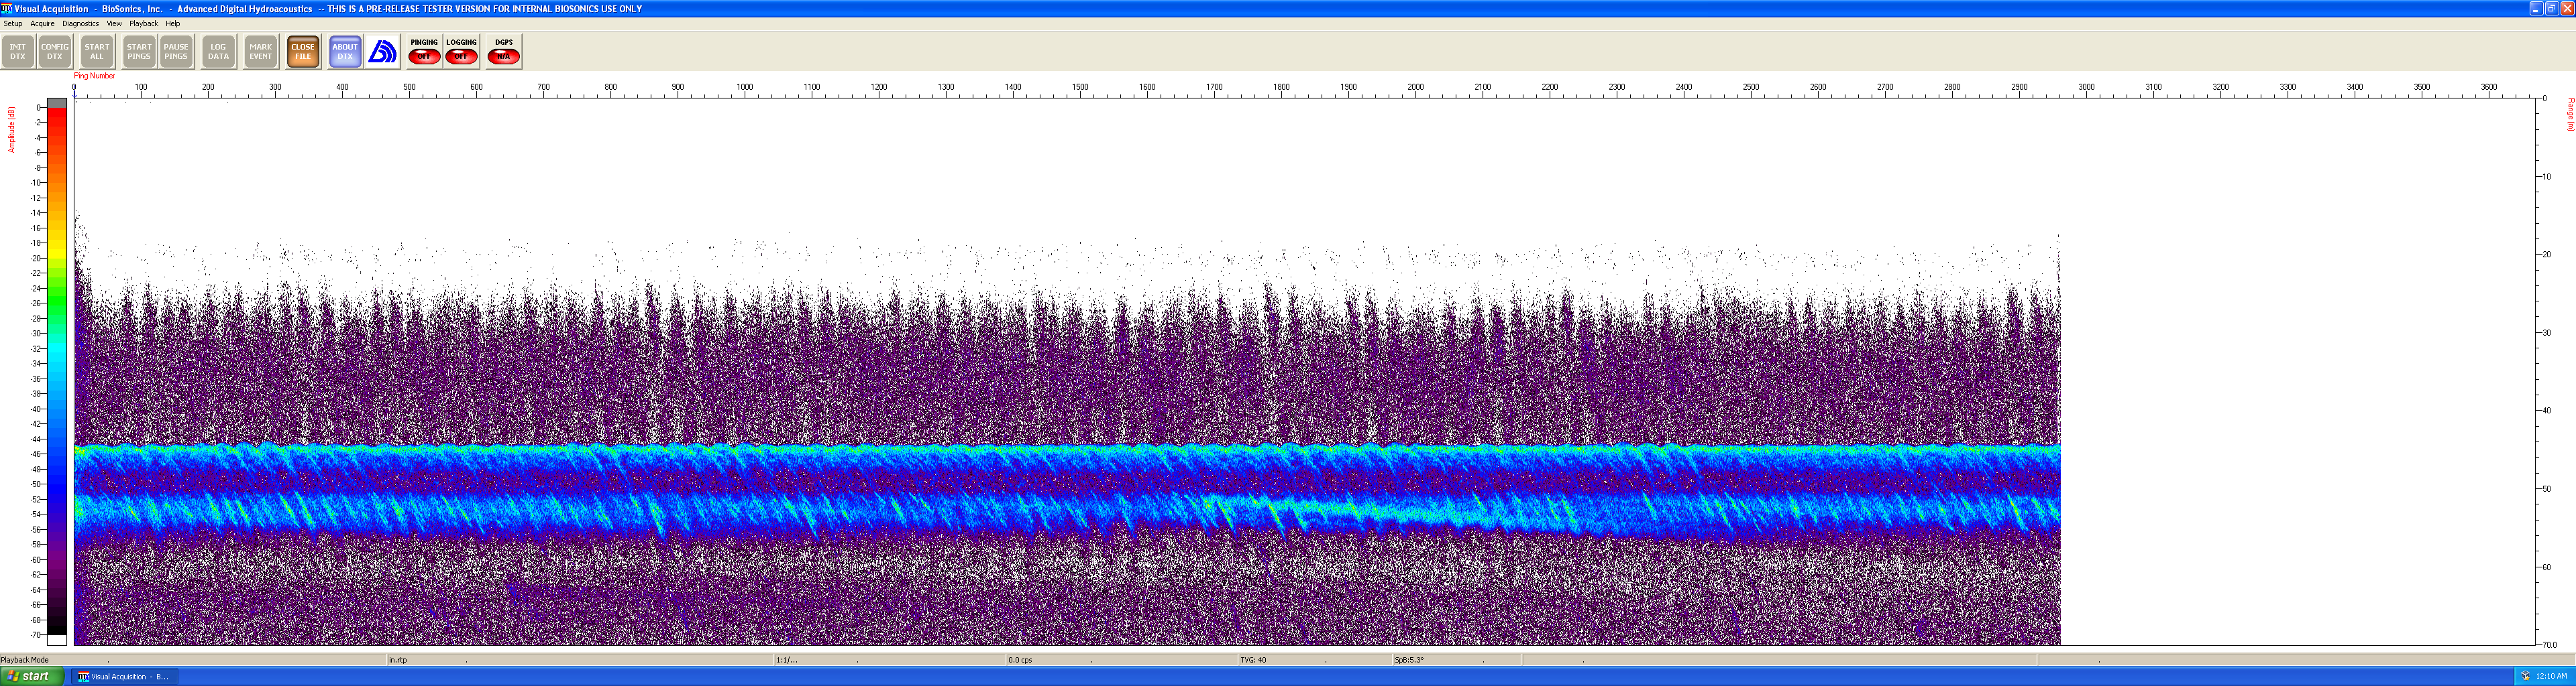This screenshot has height=686, width=2576.
Task: Open the View menu
Action: point(114,23)
